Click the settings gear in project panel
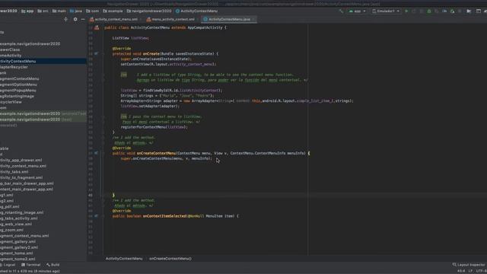This screenshot has height=274, width=487. point(75,19)
